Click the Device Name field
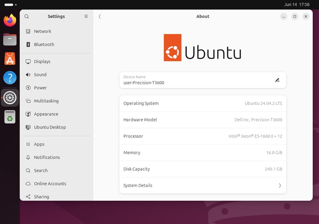319x224 pixels. pyautogui.click(x=203, y=80)
